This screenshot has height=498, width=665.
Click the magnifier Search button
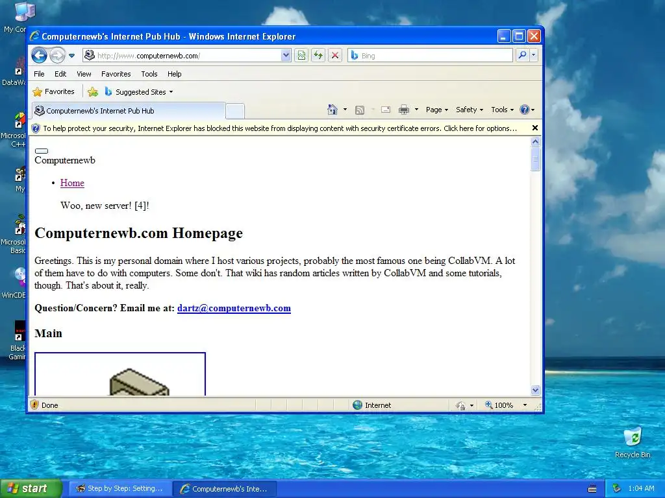[x=523, y=55]
